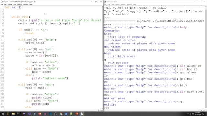Open Debug menu in Python Shell window
The height and width of the screenshot is (116, 207).
[117, 4]
